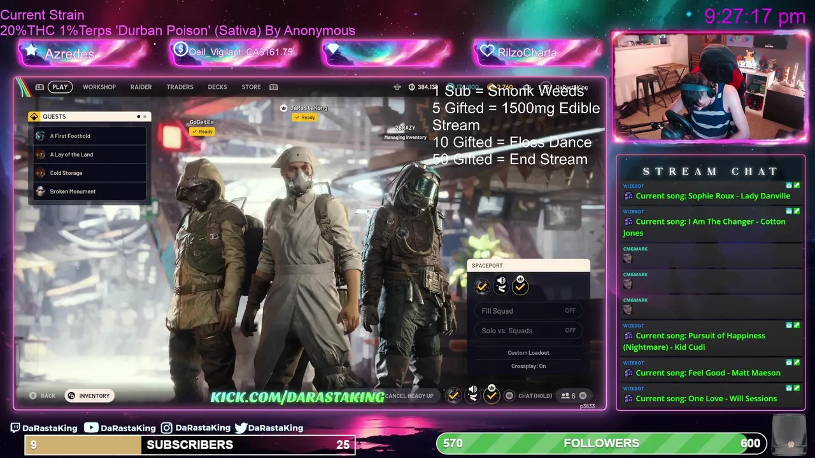Click the webcam feed thumbnail

(709, 87)
